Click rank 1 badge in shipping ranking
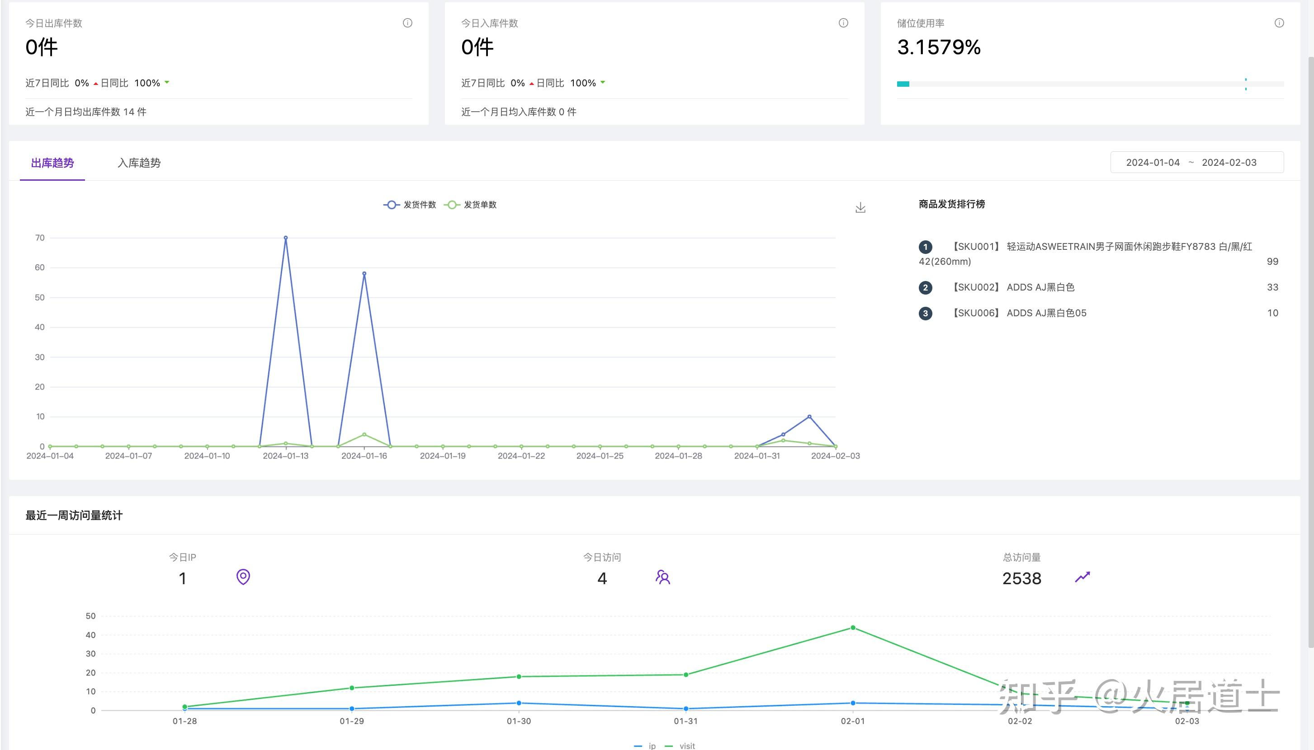The height and width of the screenshot is (750, 1314). [x=925, y=247]
